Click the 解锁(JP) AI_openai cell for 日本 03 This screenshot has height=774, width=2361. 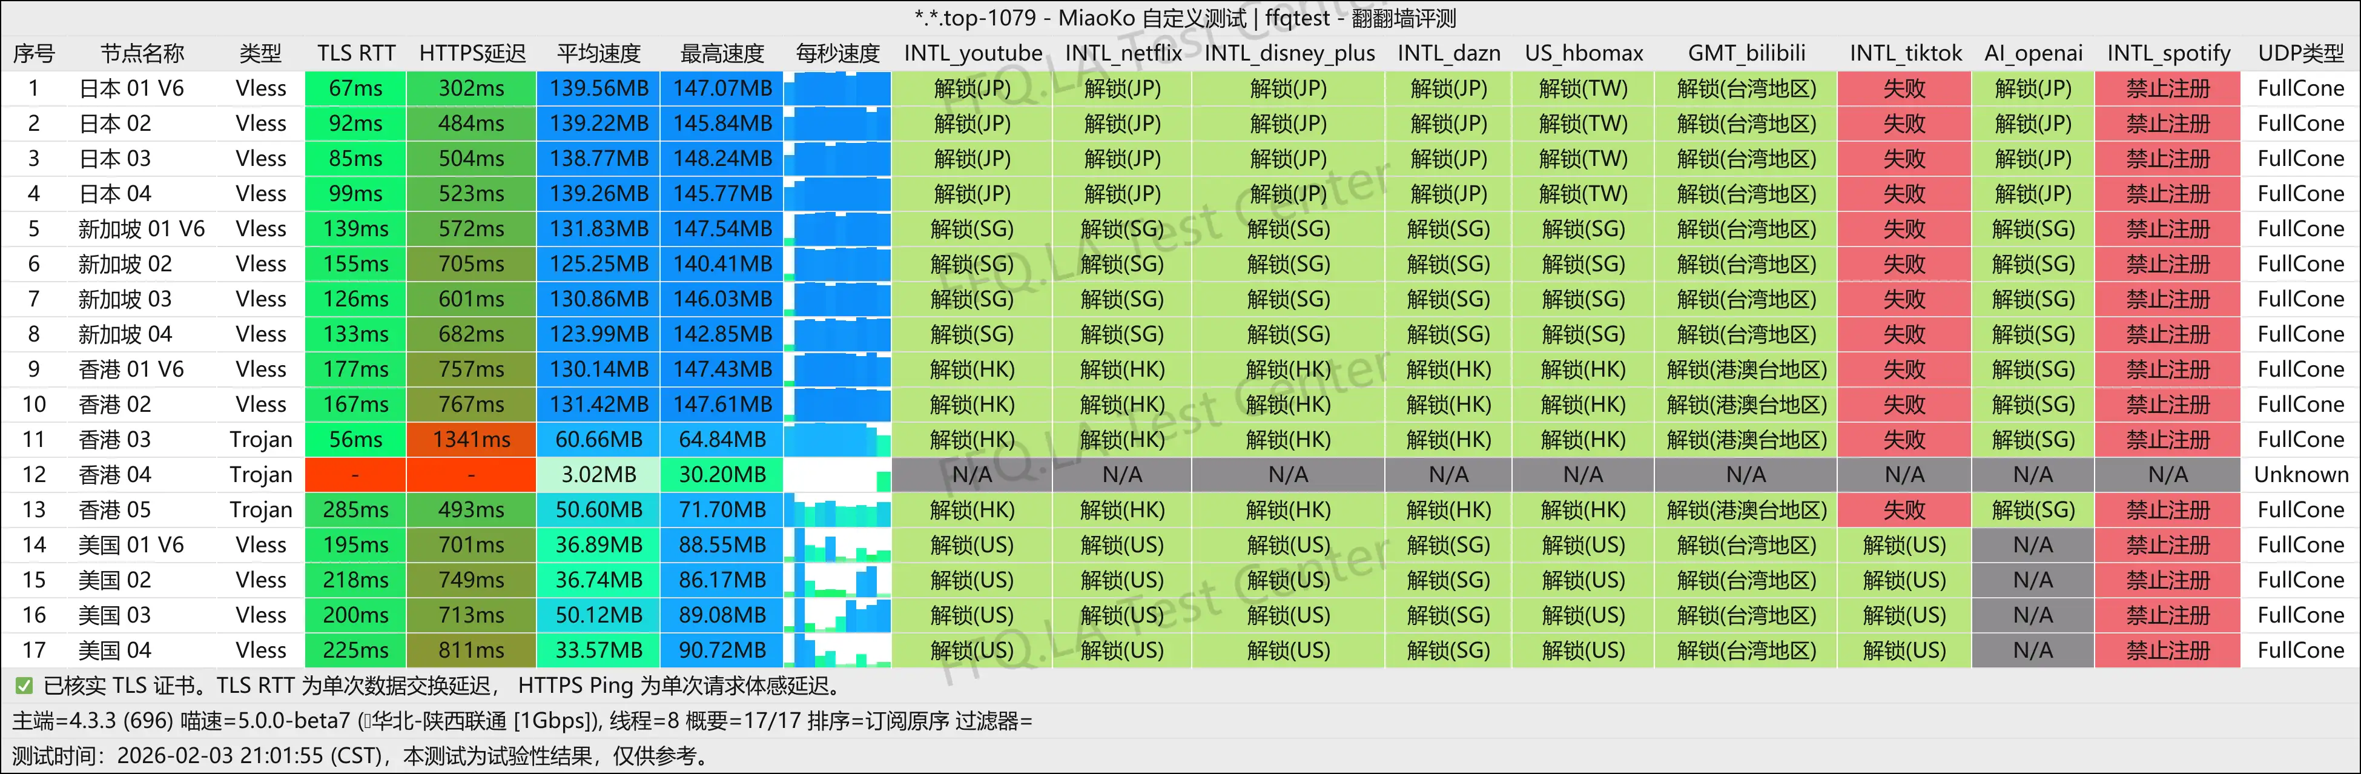tap(2033, 157)
